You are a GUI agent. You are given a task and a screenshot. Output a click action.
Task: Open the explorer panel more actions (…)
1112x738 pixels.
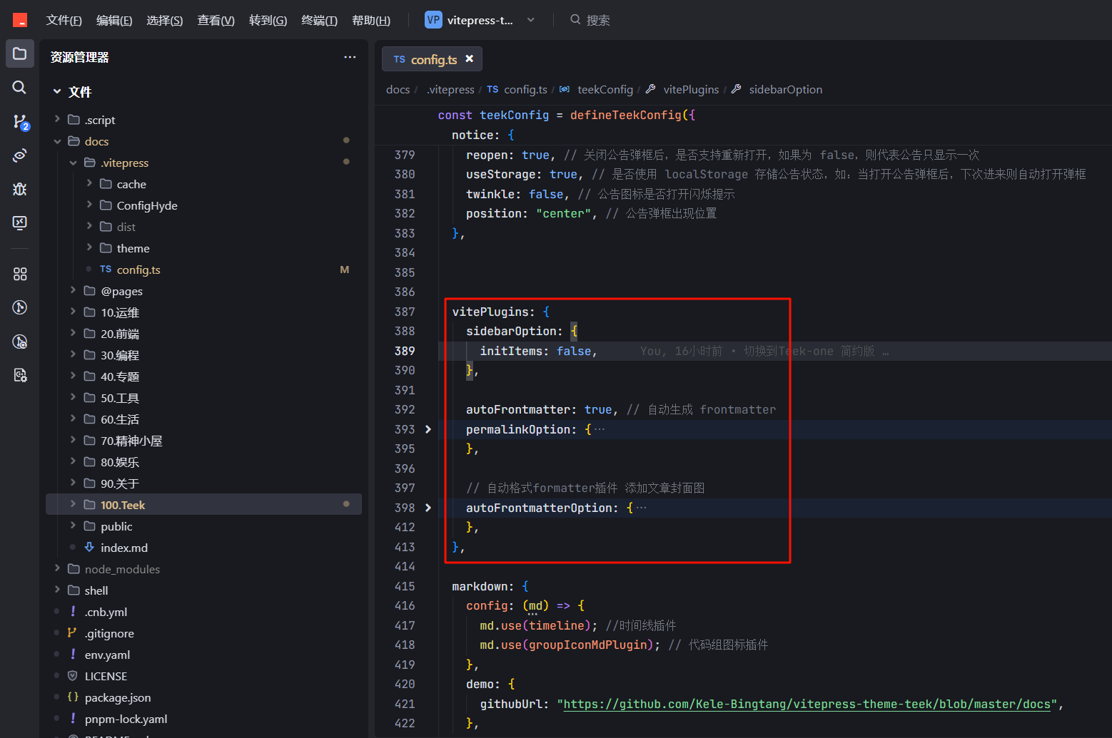click(350, 57)
